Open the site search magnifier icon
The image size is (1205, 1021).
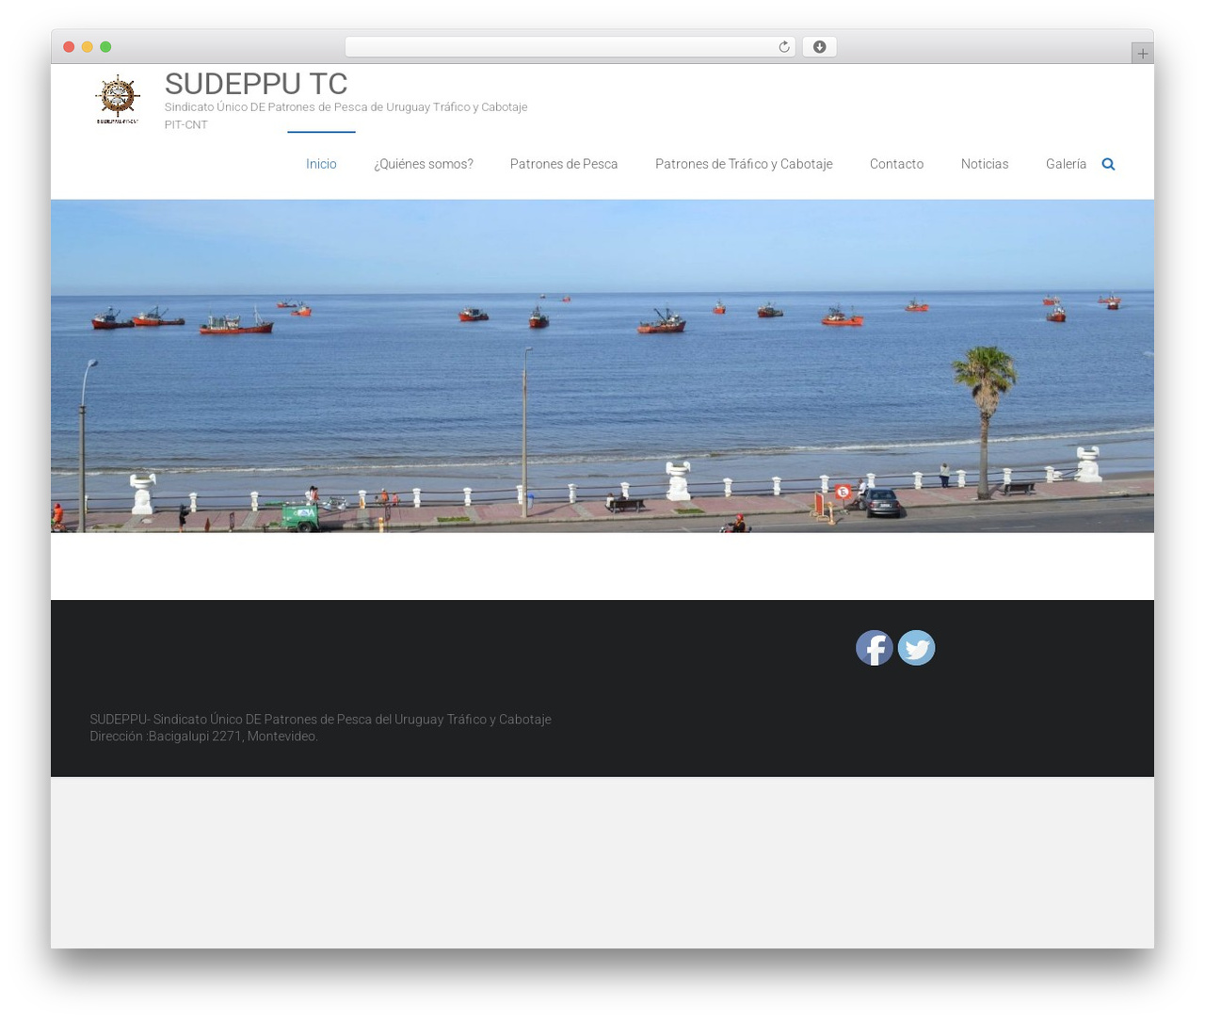pos(1108,164)
